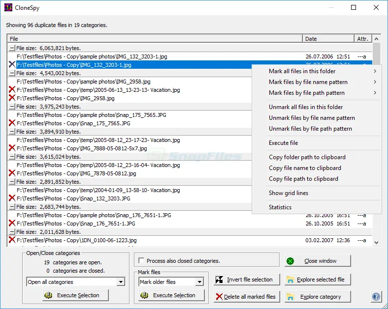This screenshot has height=309, width=388.
Task: Collapse the 2,891,852 bytes category
Action: 12,182
